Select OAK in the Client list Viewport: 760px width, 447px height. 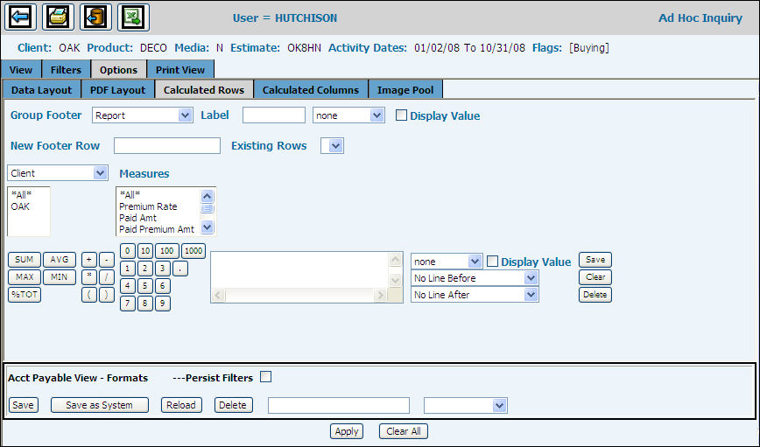click(x=20, y=206)
